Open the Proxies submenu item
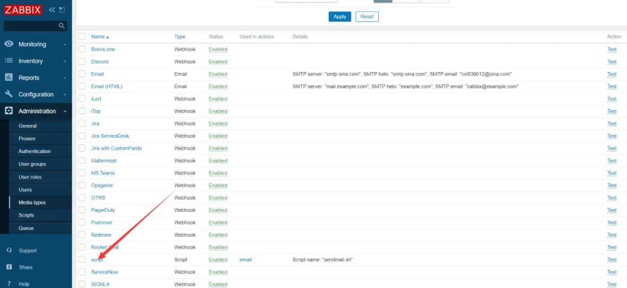This screenshot has height=288, width=627. [x=27, y=138]
